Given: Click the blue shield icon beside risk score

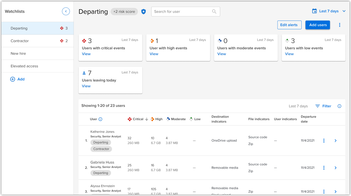Looking at the screenshot, I should click(x=144, y=12).
